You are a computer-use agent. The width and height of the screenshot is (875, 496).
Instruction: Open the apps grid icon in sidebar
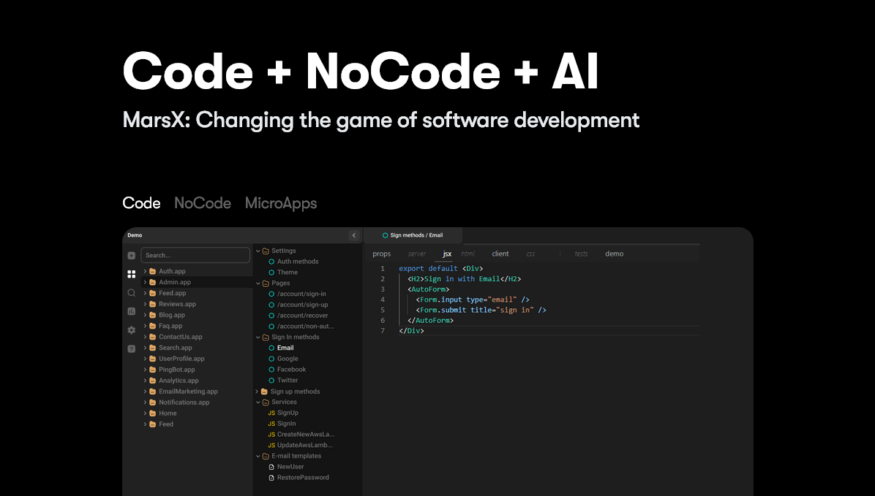tap(131, 275)
